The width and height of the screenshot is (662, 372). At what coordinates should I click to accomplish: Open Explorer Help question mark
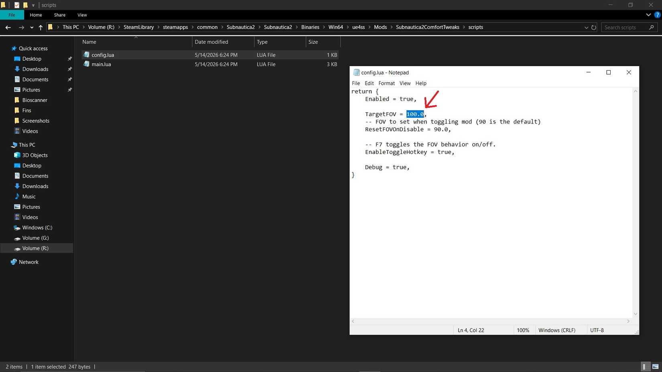click(x=657, y=15)
